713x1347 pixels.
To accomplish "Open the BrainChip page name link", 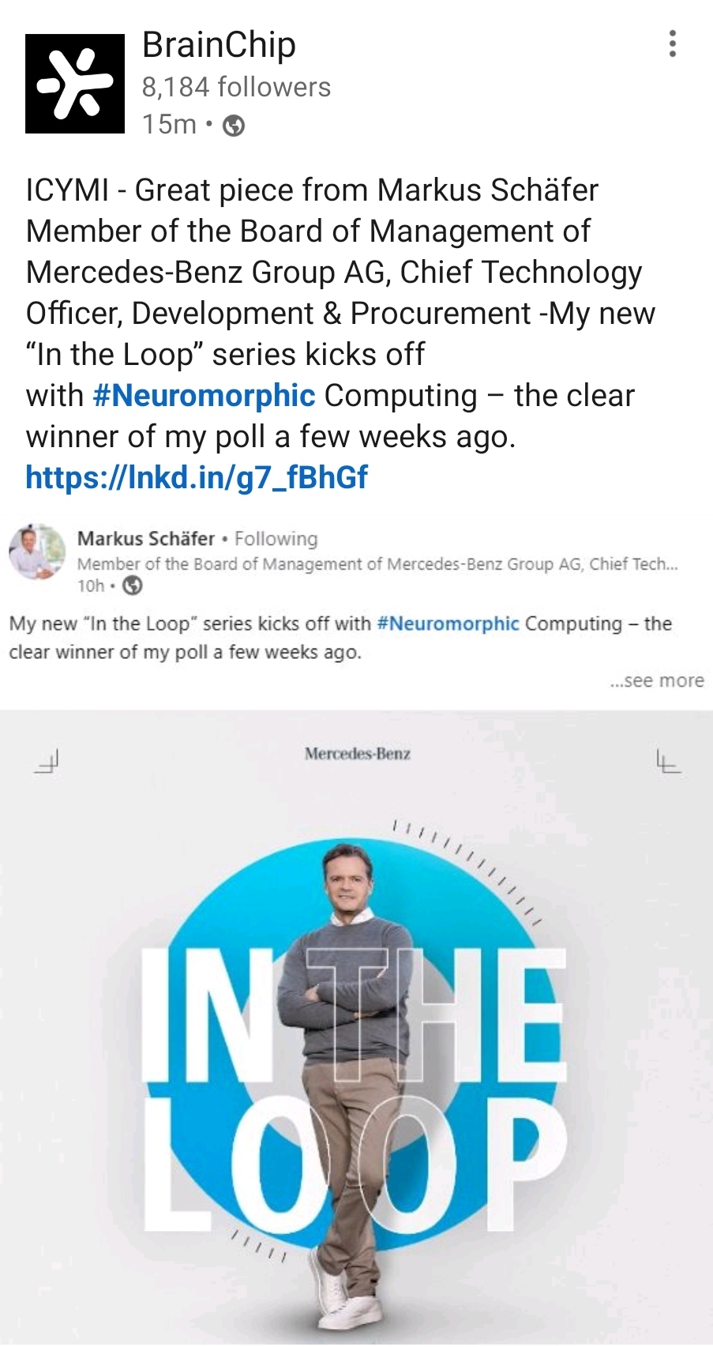I will [219, 45].
